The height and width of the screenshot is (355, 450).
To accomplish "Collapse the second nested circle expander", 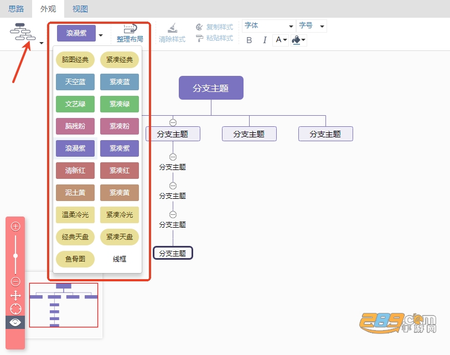I will click(173, 186).
